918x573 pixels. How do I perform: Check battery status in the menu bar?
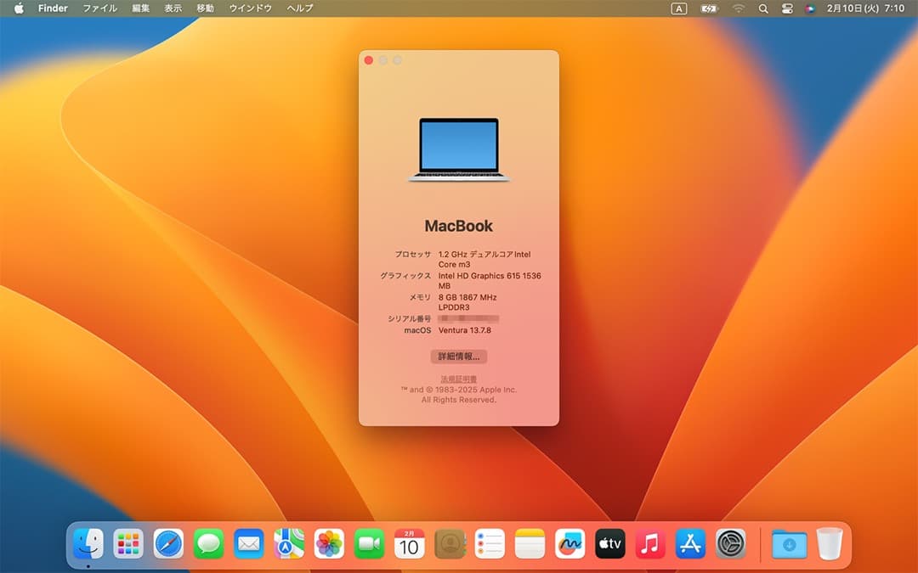pos(707,8)
